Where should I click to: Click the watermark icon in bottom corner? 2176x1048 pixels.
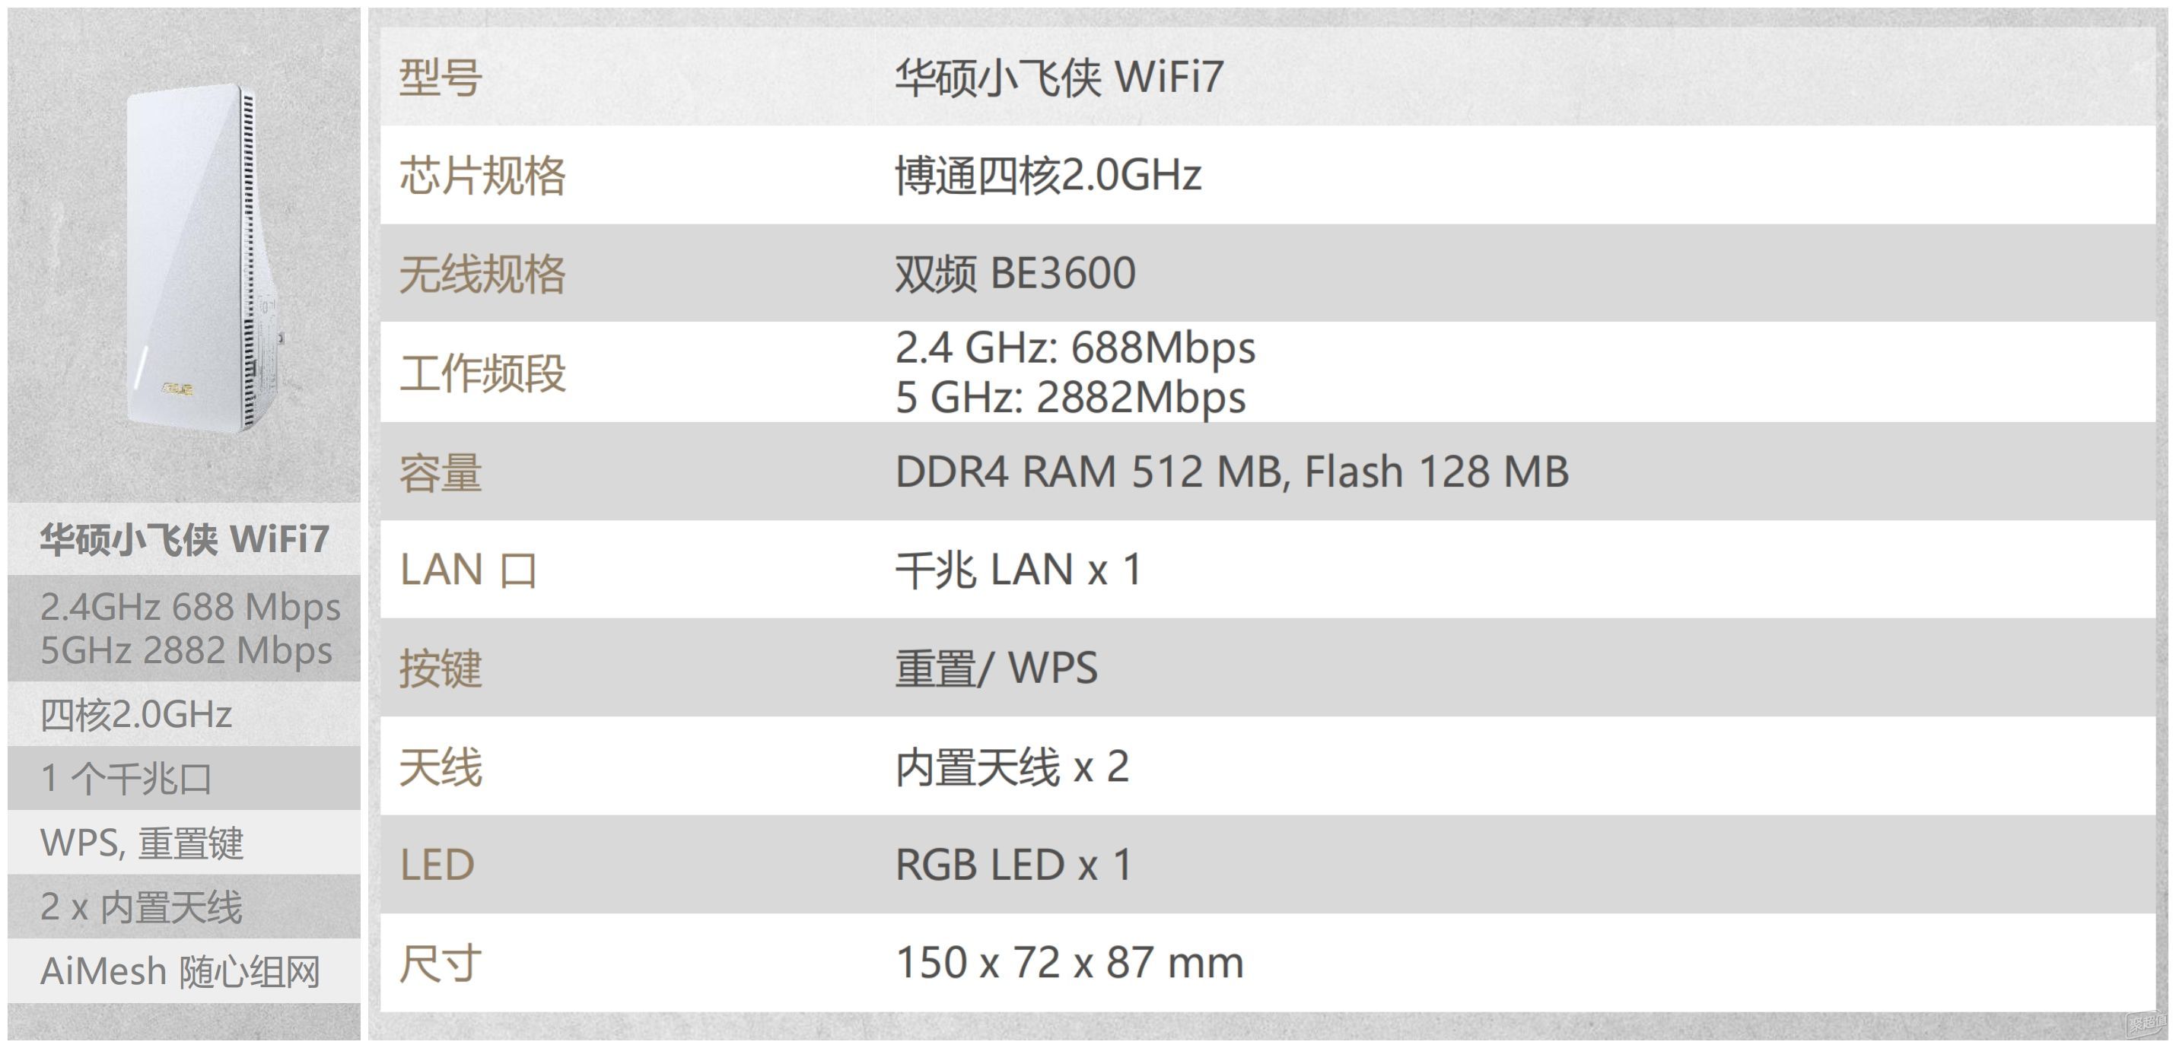click(x=2146, y=1024)
